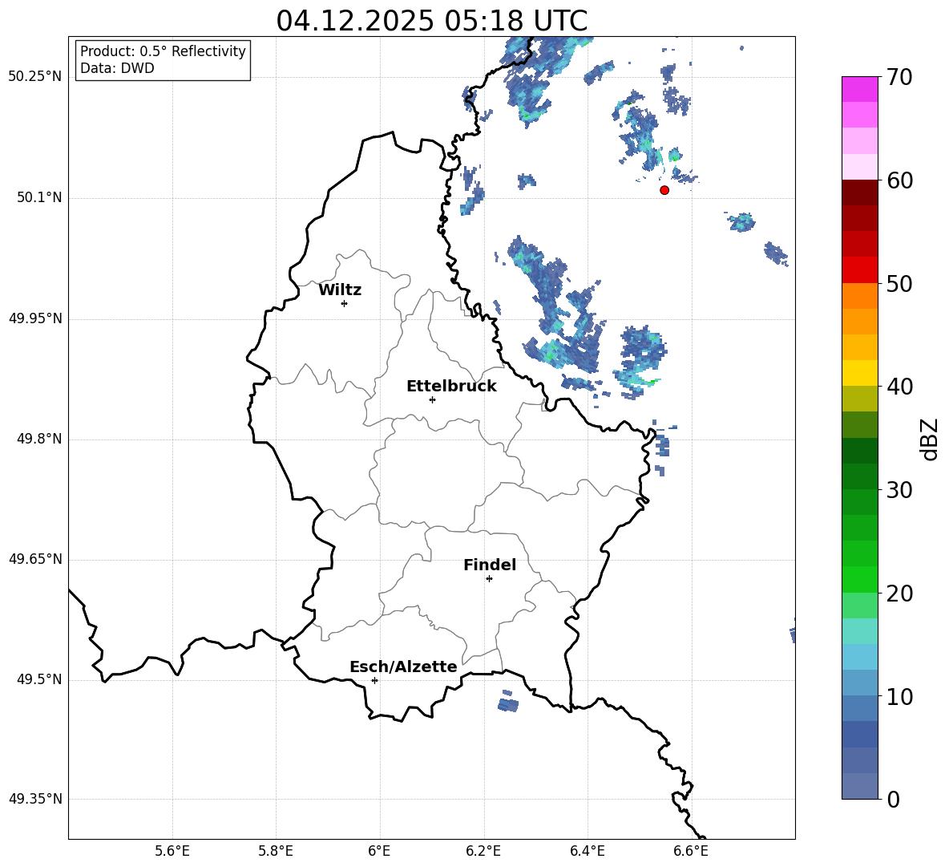Click the Wiltz station cross marker

(345, 303)
